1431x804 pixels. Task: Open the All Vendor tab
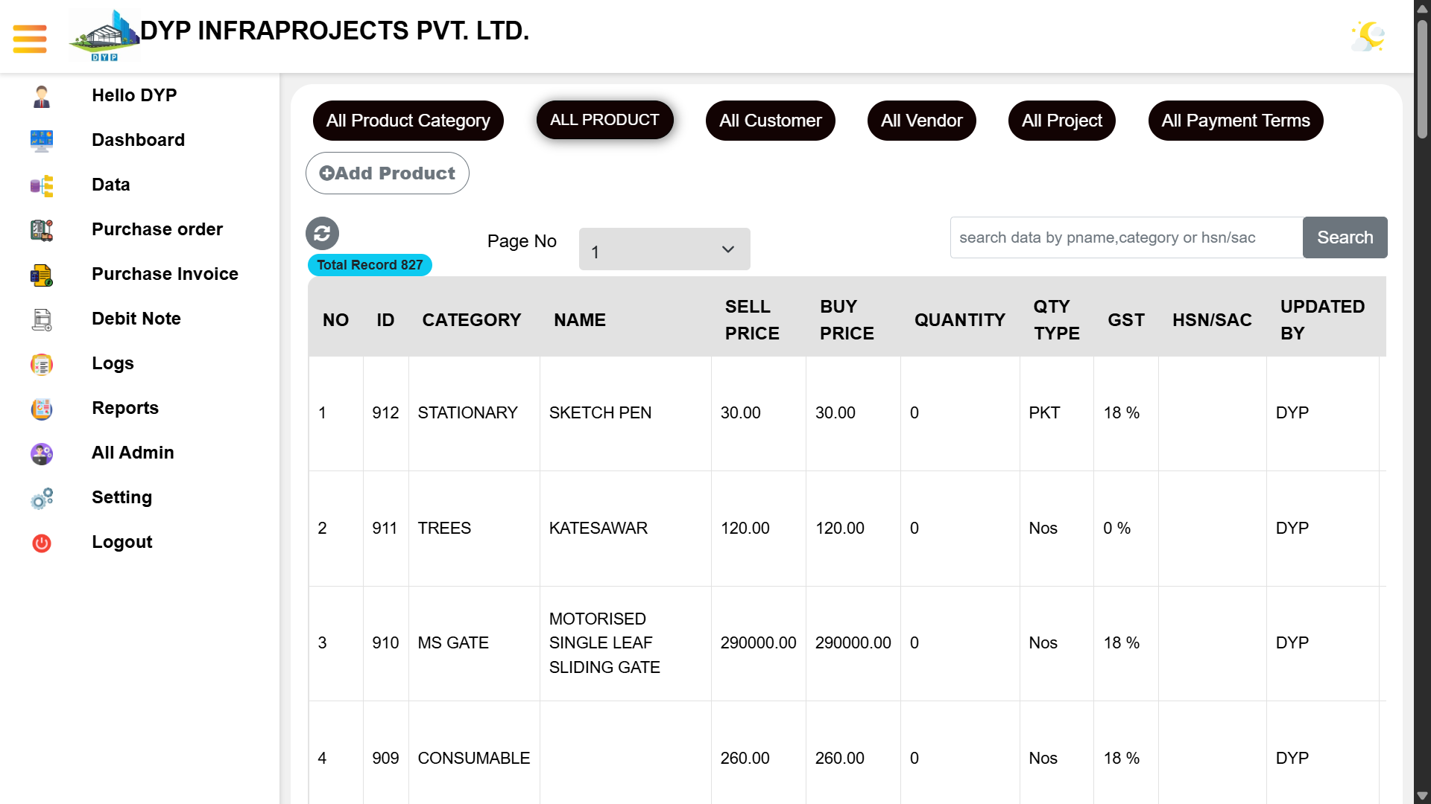pyautogui.click(x=922, y=121)
